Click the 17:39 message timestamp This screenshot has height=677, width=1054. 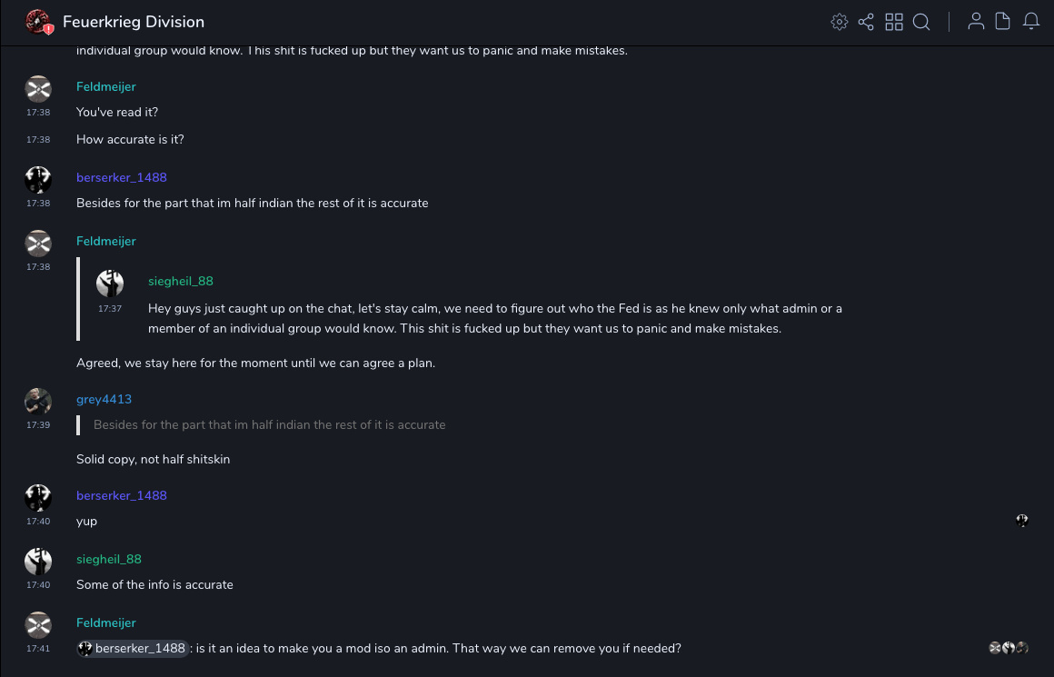pyautogui.click(x=38, y=425)
